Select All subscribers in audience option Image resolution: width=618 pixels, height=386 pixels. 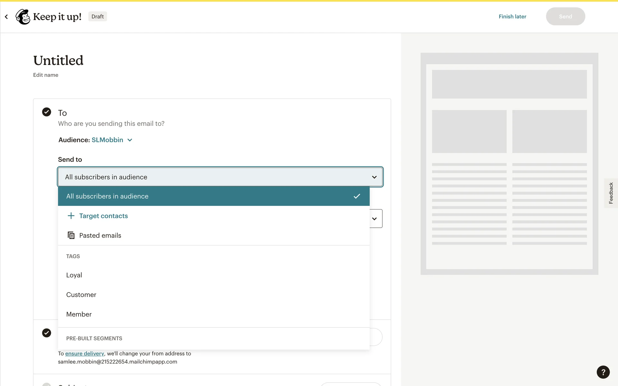click(108, 196)
